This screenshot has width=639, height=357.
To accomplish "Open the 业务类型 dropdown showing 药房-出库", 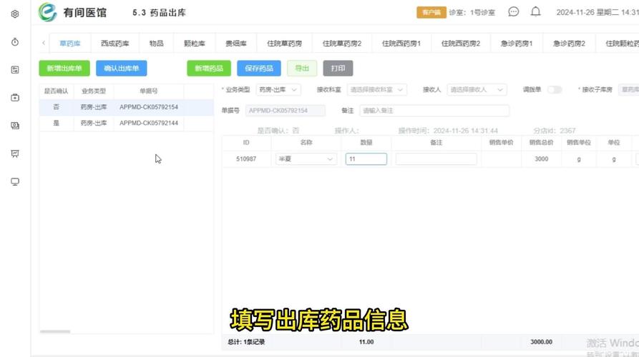I will (278, 89).
